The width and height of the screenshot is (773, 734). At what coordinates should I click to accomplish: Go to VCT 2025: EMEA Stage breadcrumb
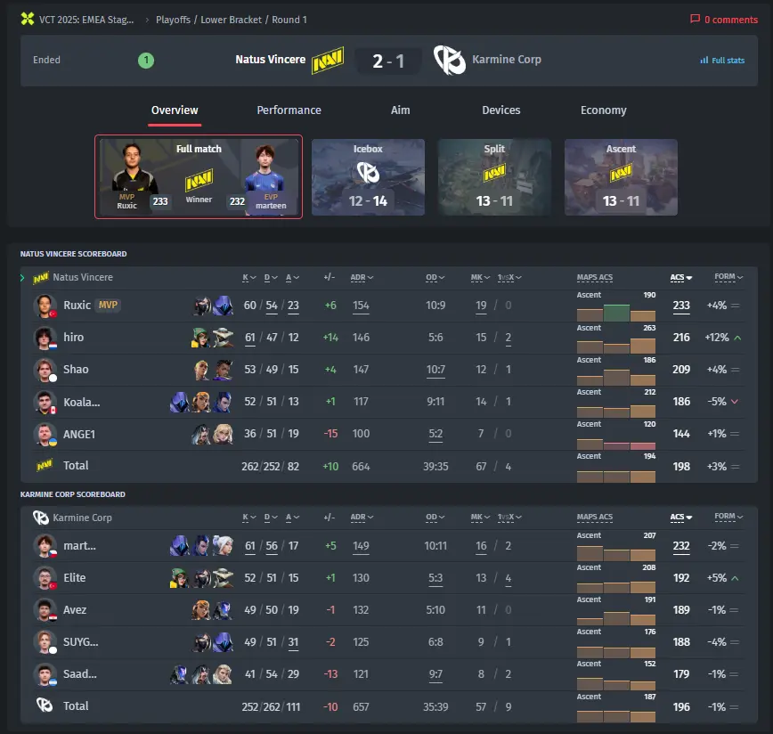click(x=86, y=20)
